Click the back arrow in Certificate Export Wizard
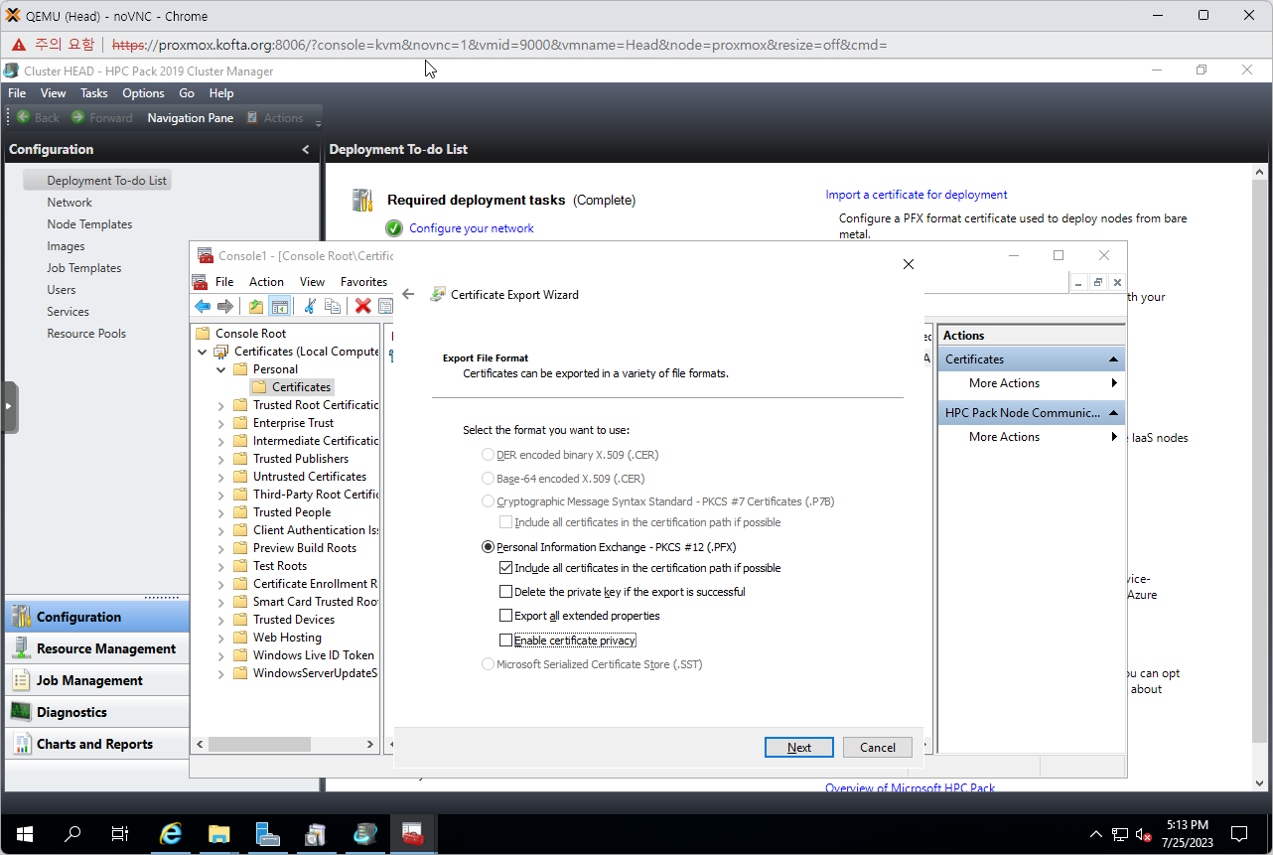The width and height of the screenshot is (1273, 855). [x=408, y=295]
